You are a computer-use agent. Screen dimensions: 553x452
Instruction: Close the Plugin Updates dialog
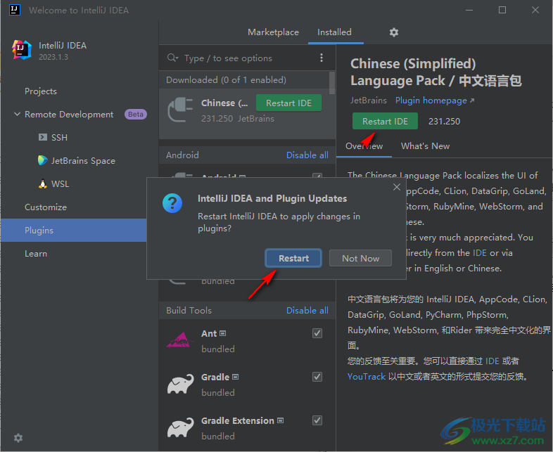click(x=397, y=187)
